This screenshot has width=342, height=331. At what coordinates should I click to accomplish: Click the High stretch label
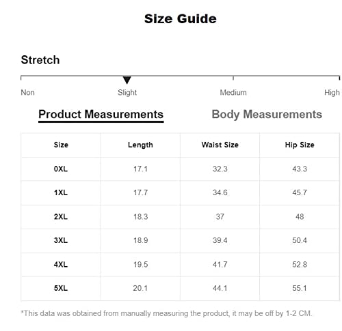332,93
